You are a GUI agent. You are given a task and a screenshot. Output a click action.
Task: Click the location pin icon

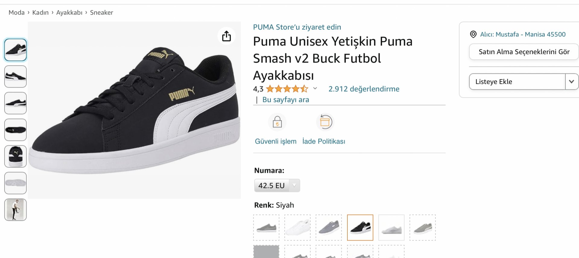point(473,34)
